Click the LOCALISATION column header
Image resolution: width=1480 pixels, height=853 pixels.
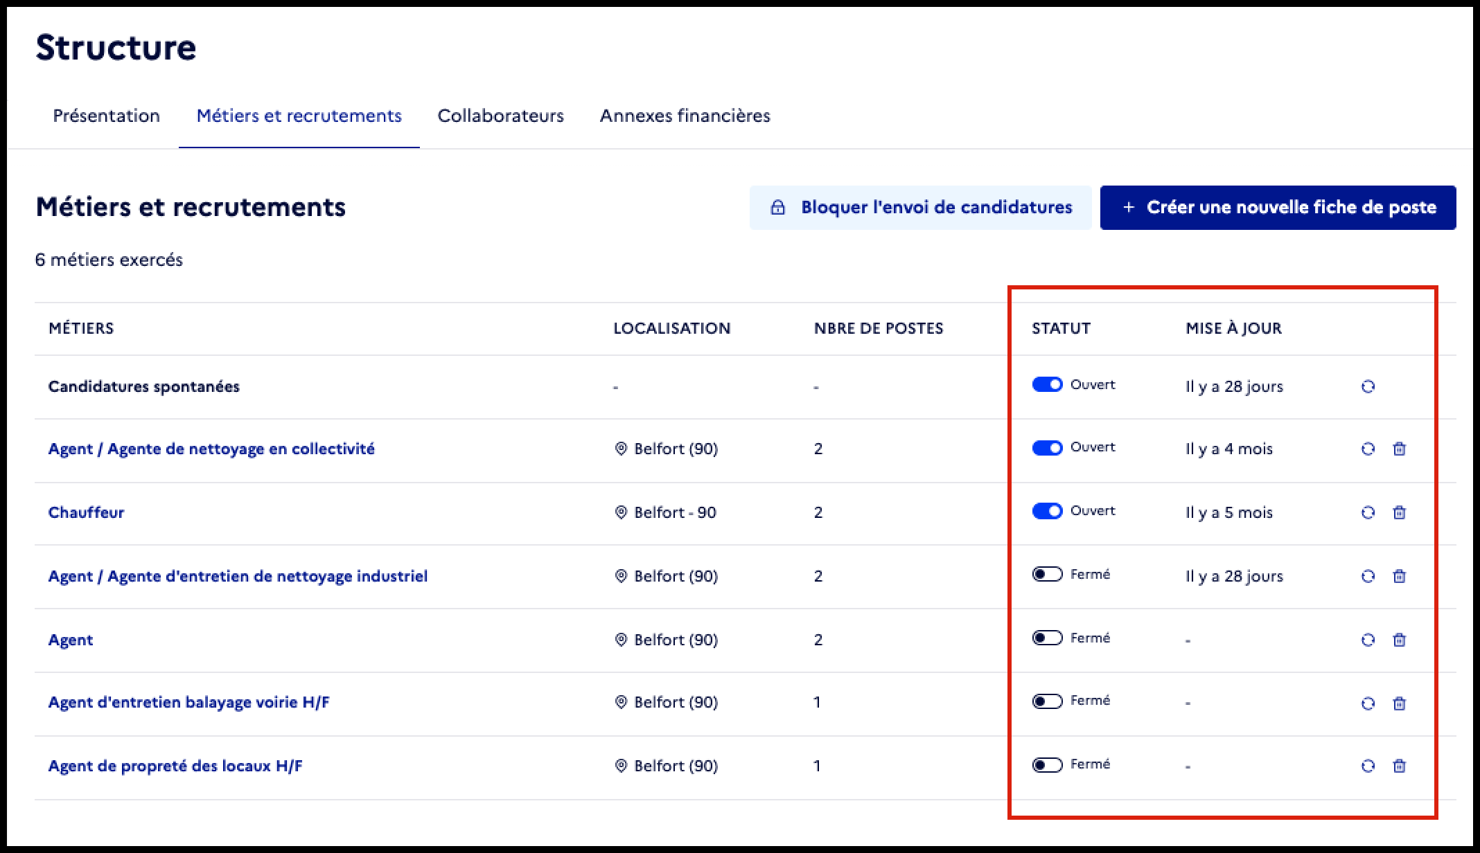pos(671,328)
